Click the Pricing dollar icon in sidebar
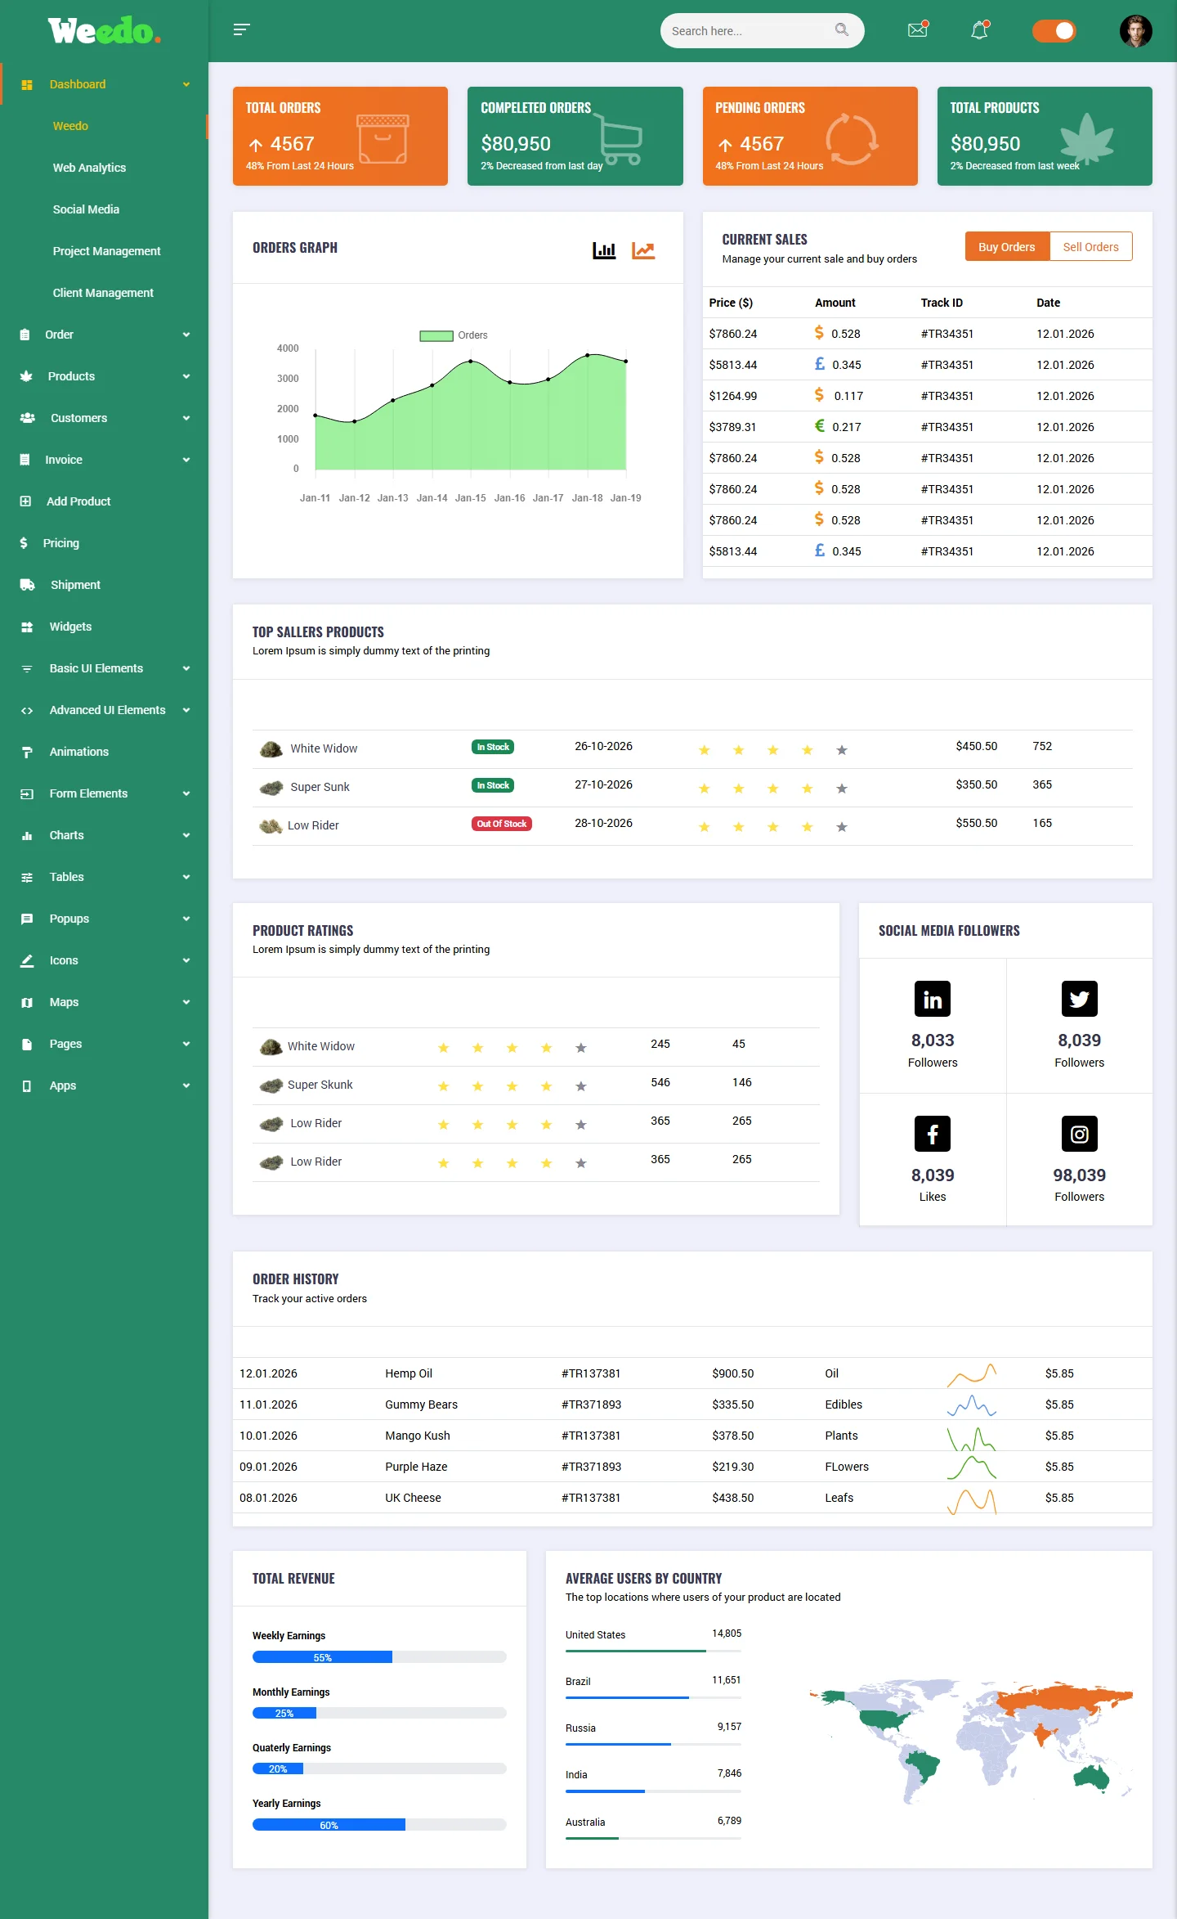Viewport: 1177px width, 1919px height. tap(24, 543)
